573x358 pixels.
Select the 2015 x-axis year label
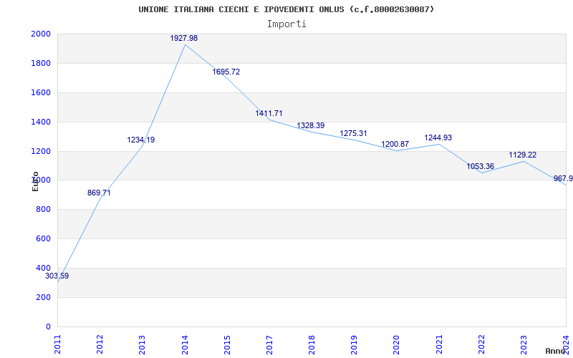(227, 345)
